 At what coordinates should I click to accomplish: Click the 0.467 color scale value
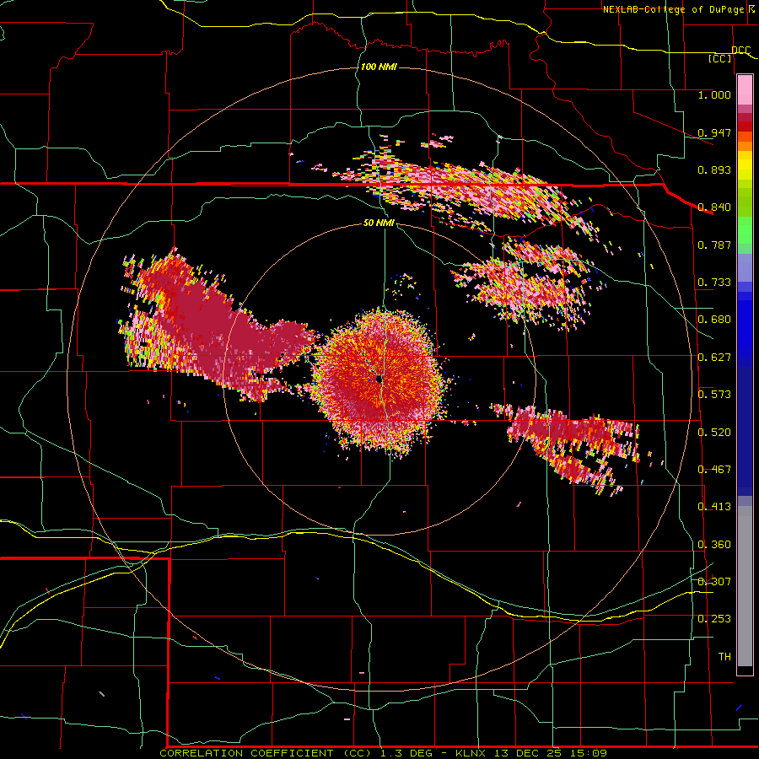click(714, 470)
